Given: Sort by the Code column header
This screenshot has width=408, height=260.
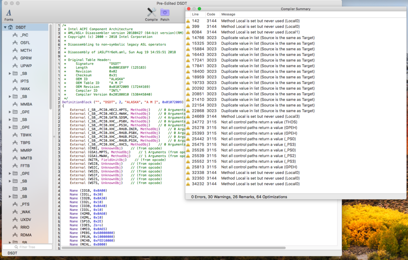Looking at the screenshot, I should click(211, 14).
